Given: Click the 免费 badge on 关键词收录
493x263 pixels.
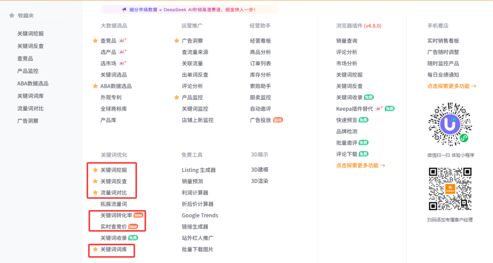Looking at the screenshot, I should pyautogui.click(x=134, y=237).
